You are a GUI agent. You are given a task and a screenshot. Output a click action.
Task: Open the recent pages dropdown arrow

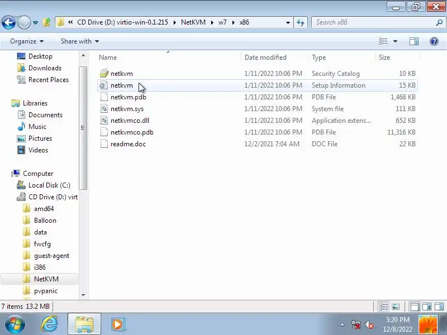pos(35,22)
